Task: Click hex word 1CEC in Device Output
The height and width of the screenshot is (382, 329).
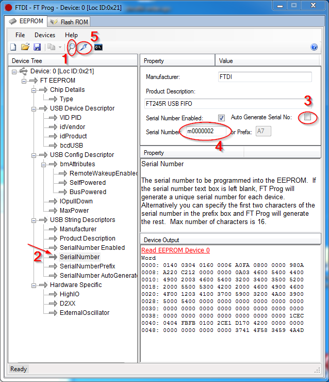Action: point(297,316)
